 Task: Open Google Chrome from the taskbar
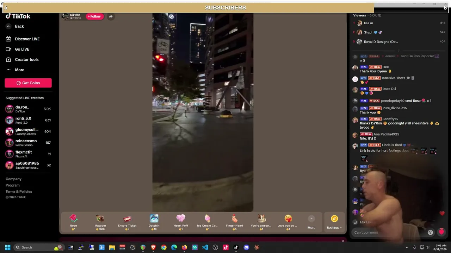click(164, 247)
